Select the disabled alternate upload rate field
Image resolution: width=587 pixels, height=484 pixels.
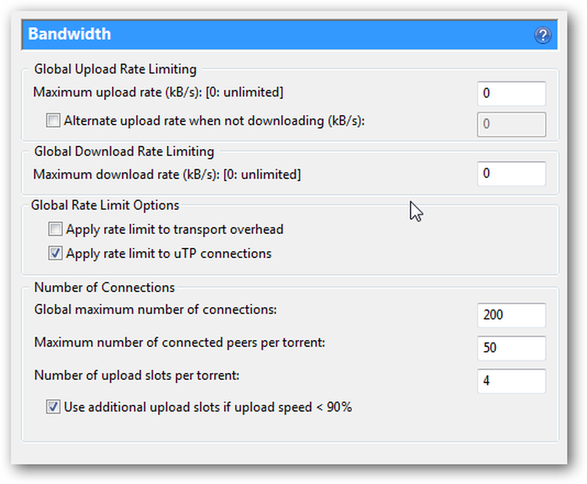(511, 124)
